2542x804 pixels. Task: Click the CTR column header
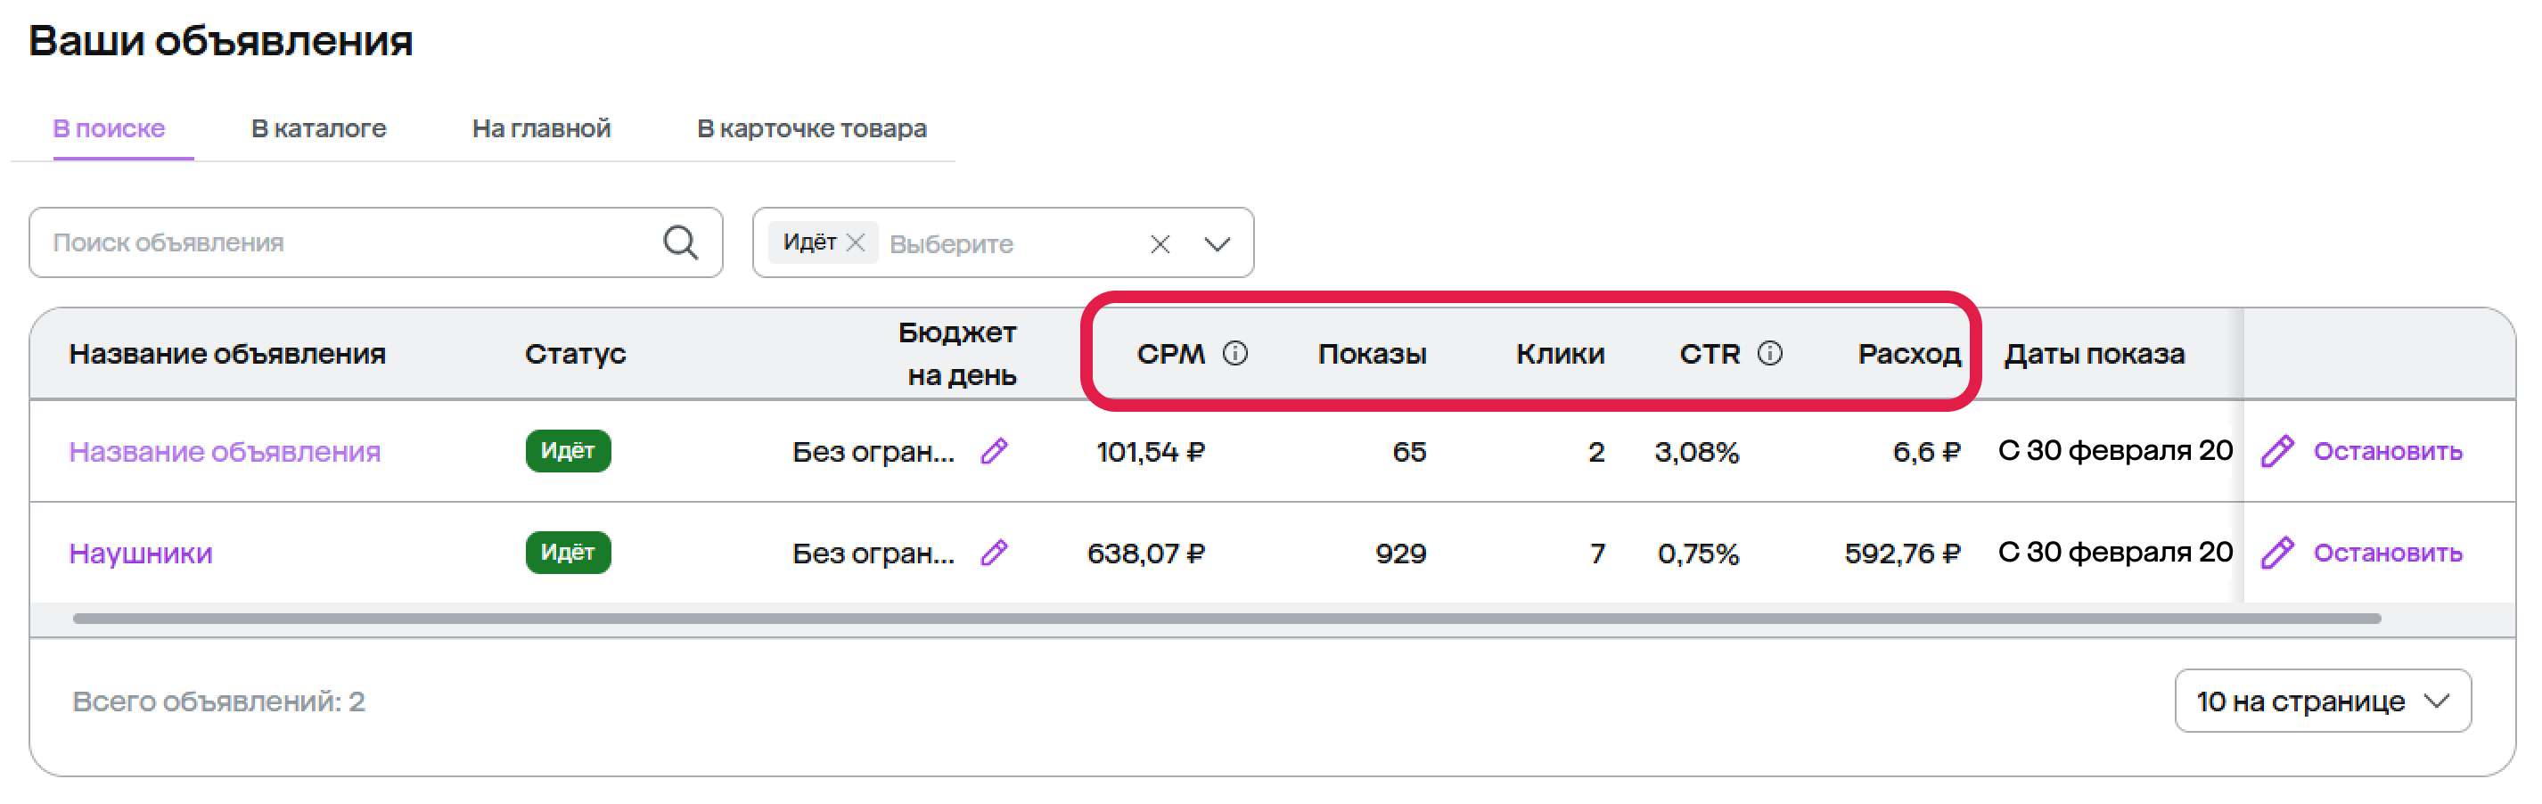pyautogui.click(x=1710, y=354)
